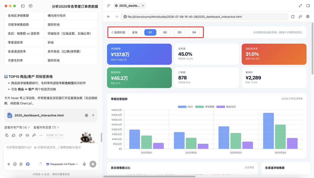Click the 2025年Q3 净销售额 green bar
Image resolution: width=314 pixels, height=178 pixels.
click(x=236, y=141)
